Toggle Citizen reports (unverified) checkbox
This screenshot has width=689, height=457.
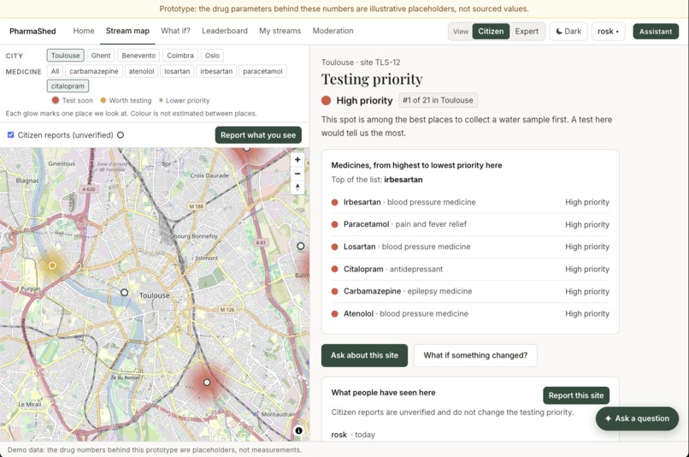[x=10, y=134]
